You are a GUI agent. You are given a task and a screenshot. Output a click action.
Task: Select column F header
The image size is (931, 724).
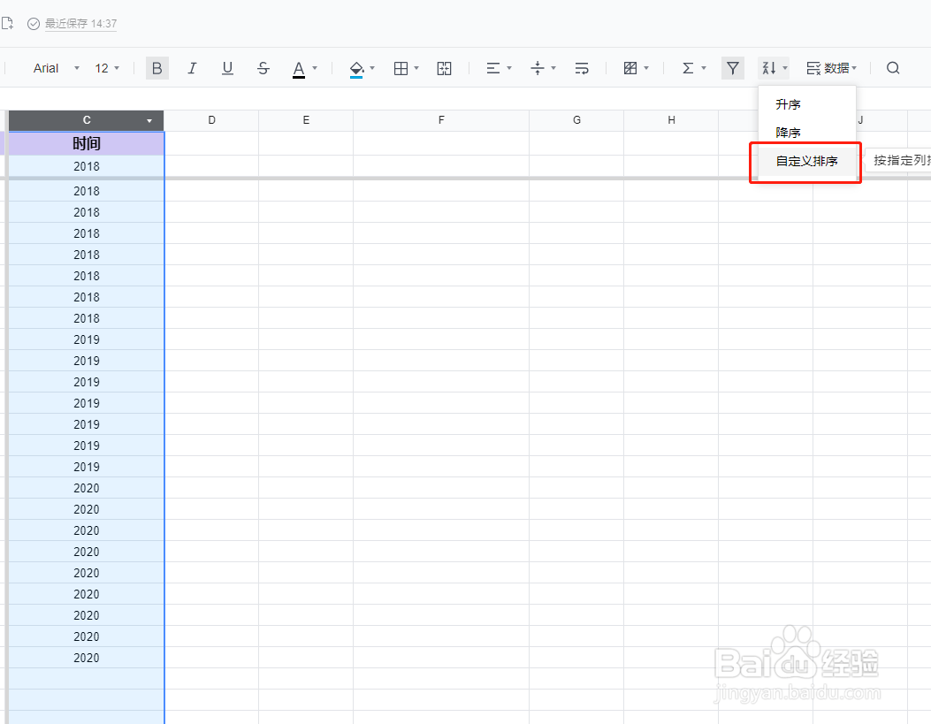441,120
